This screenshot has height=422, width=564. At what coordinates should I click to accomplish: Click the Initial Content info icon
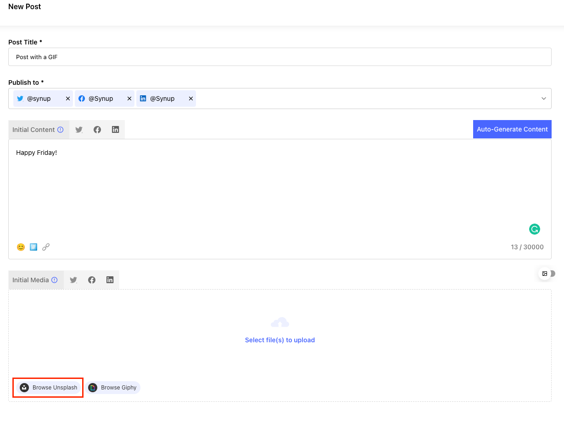[x=61, y=130]
